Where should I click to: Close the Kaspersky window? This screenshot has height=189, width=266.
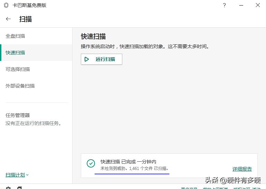pyautogui.click(x=258, y=5)
